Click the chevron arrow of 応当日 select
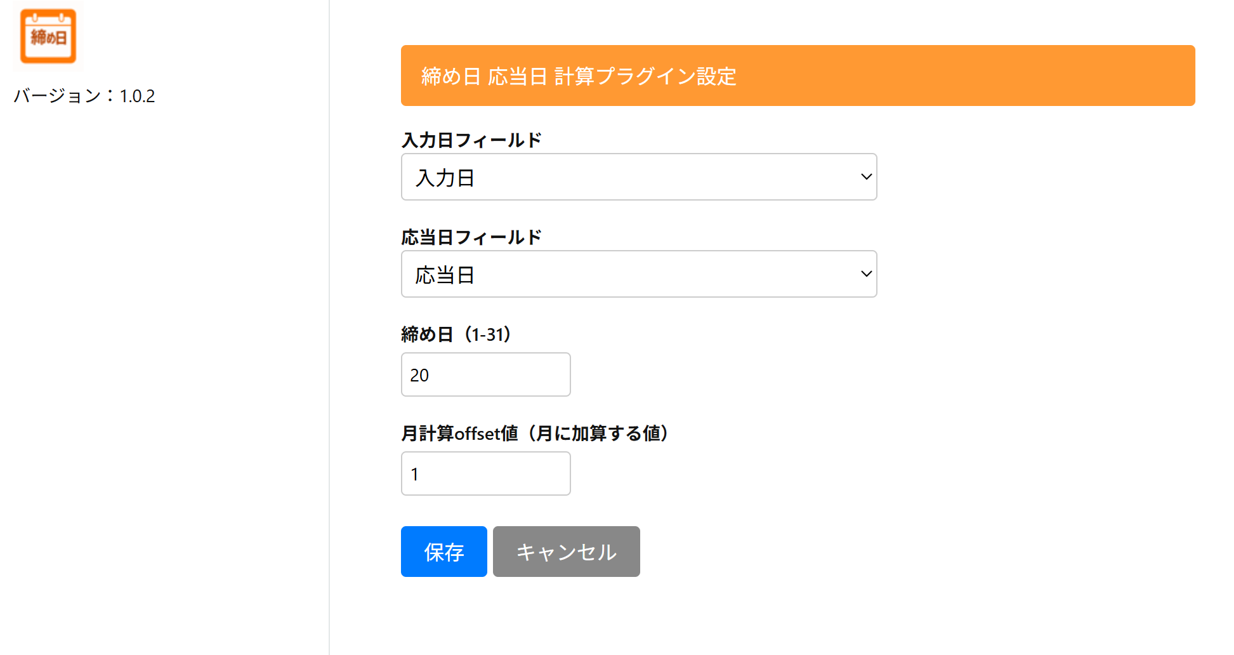1234x655 pixels. tap(866, 274)
